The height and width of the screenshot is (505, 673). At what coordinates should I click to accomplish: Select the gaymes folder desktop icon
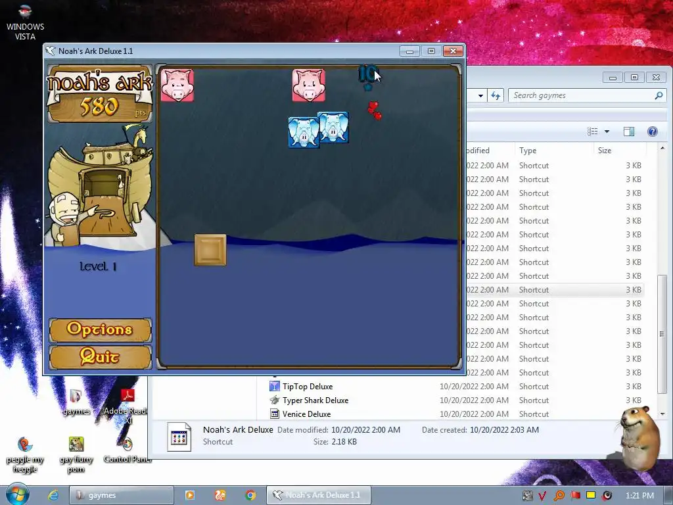[76, 402]
